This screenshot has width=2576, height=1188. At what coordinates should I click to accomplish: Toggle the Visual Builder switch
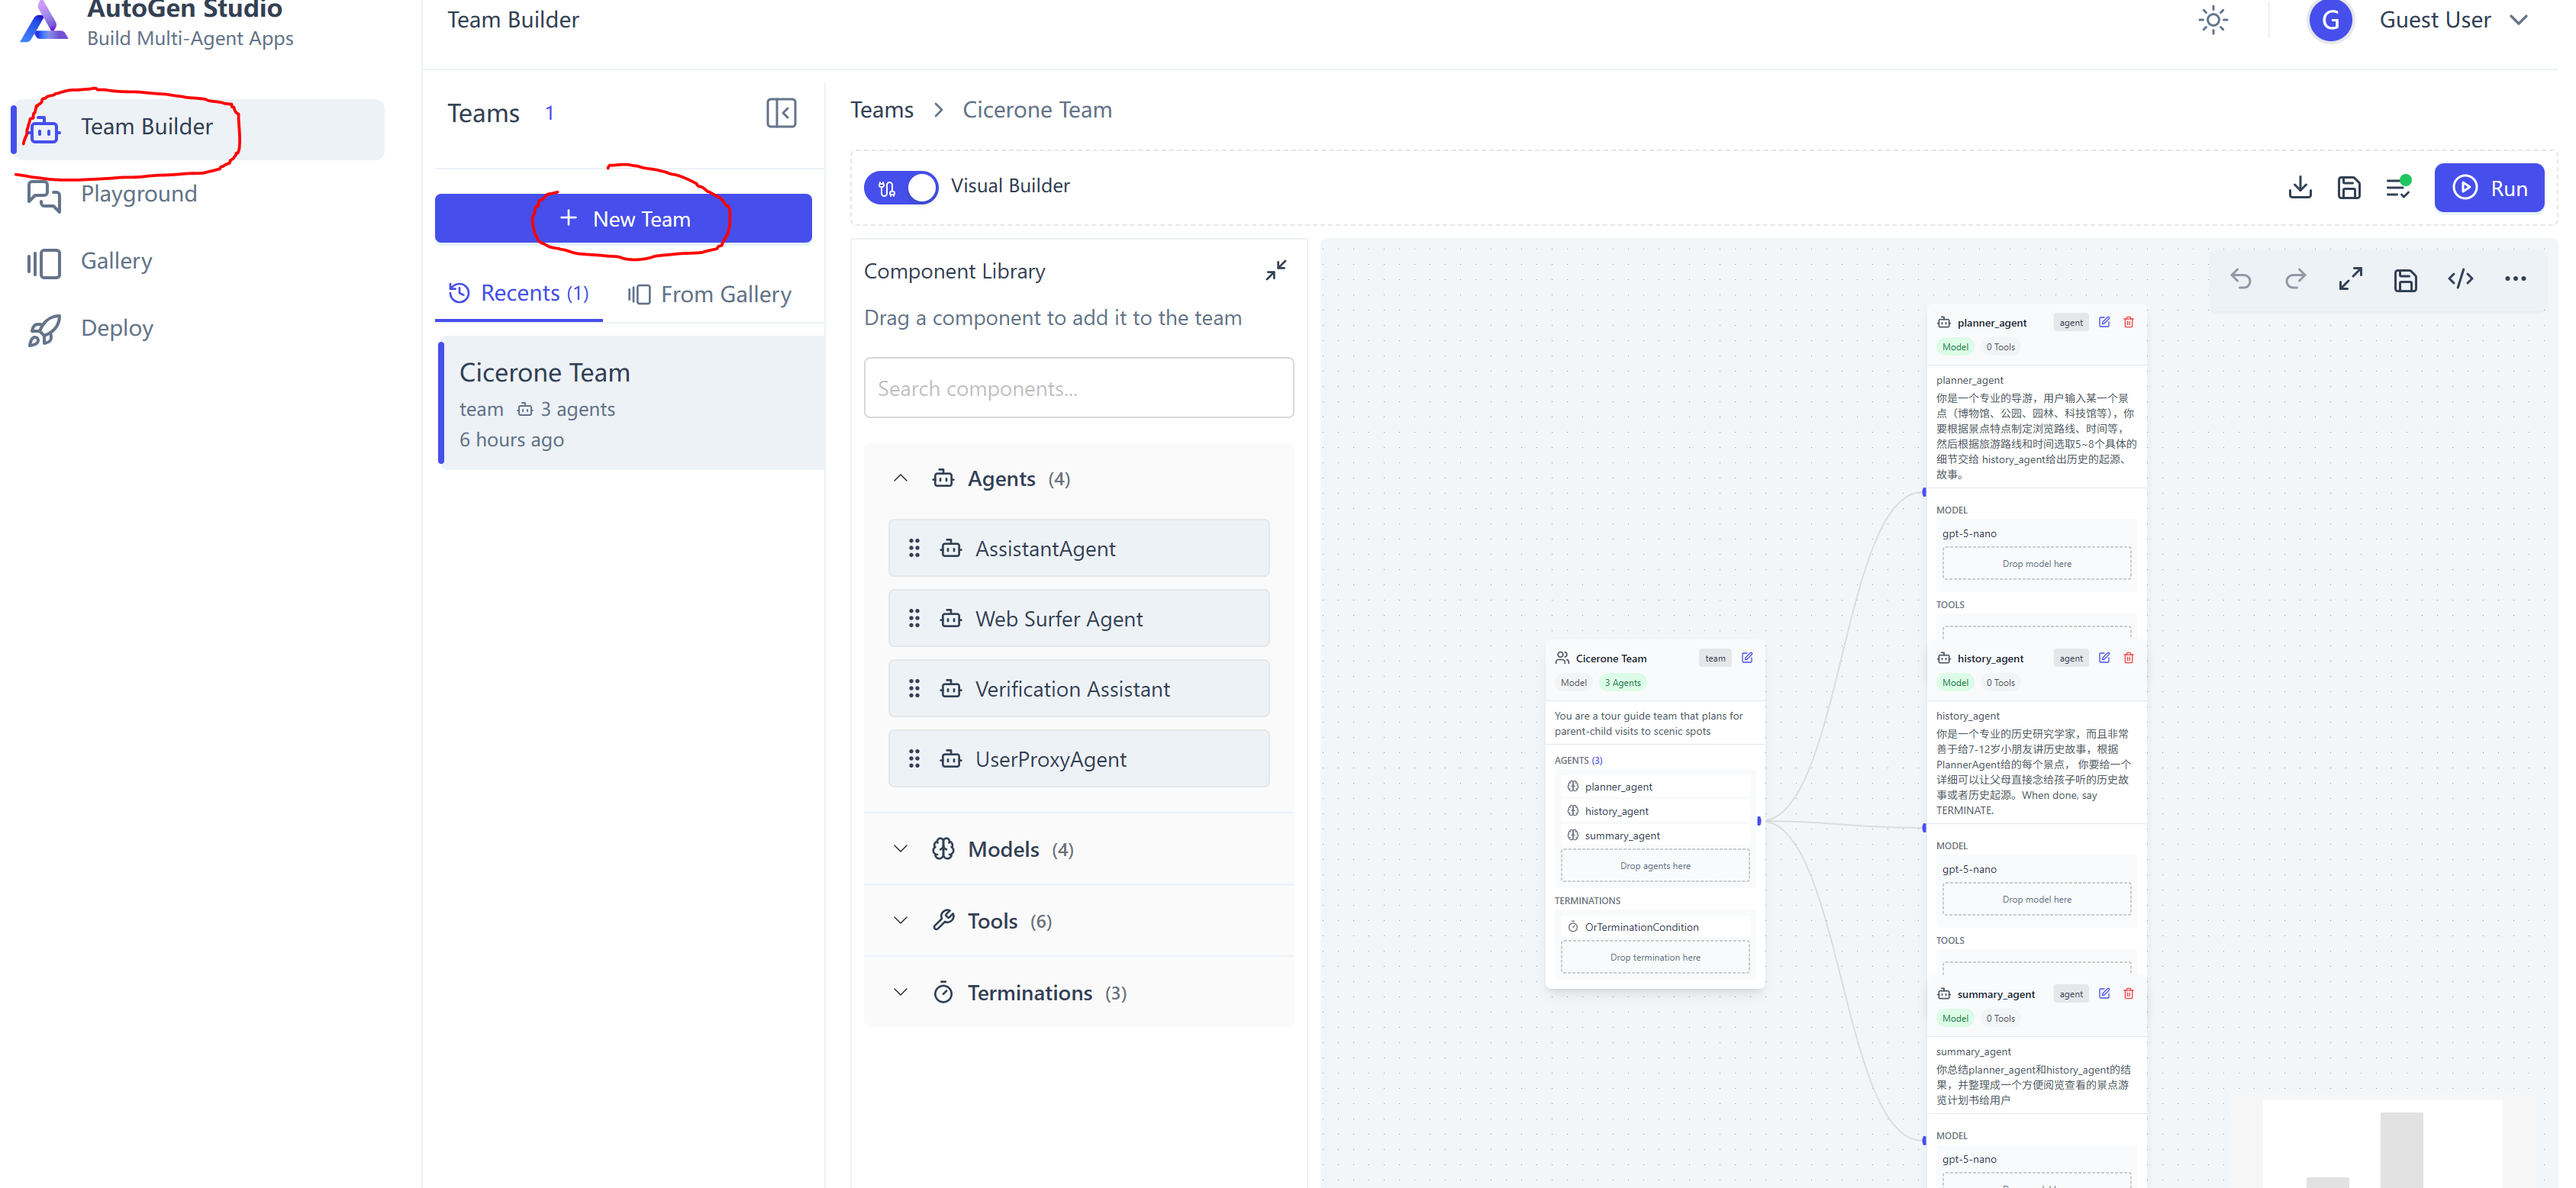pos(901,187)
